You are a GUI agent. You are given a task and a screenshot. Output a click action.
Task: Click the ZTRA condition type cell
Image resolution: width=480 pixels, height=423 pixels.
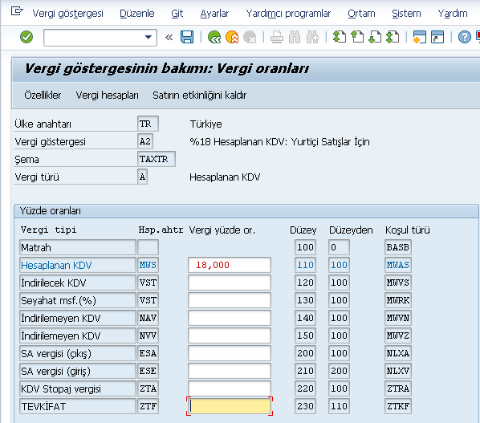(x=397, y=388)
